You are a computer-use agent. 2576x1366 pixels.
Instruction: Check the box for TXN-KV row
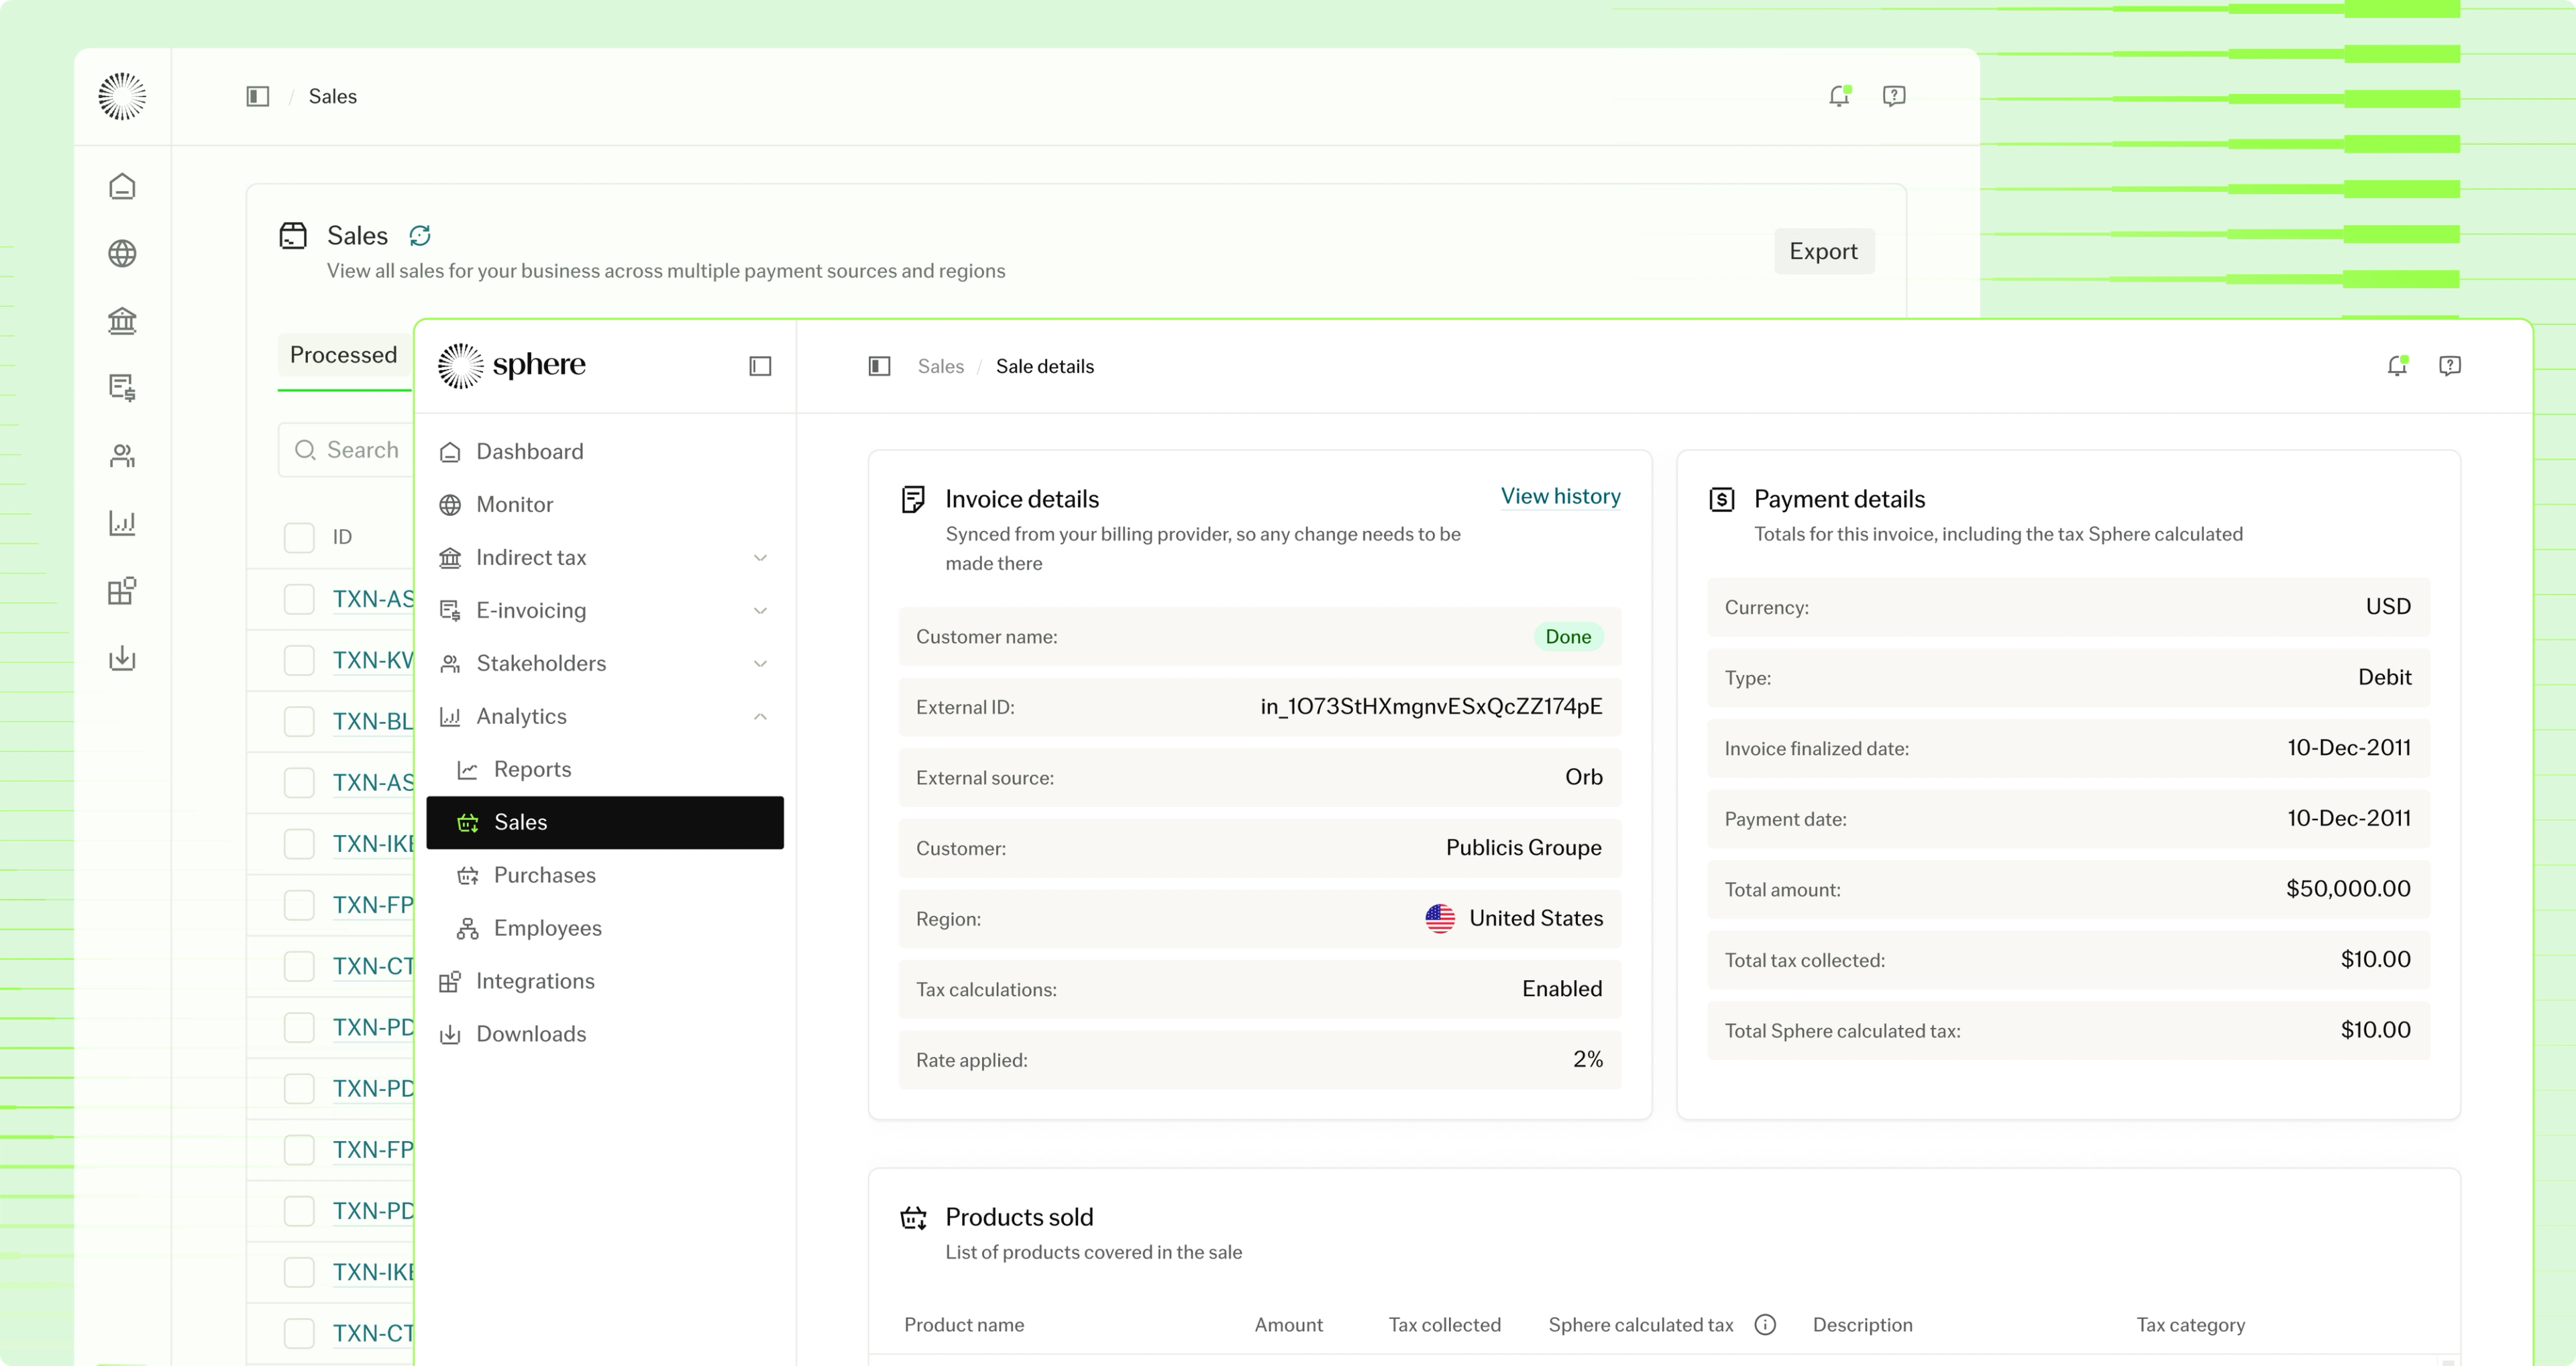pyautogui.click(x=299, y=660)
